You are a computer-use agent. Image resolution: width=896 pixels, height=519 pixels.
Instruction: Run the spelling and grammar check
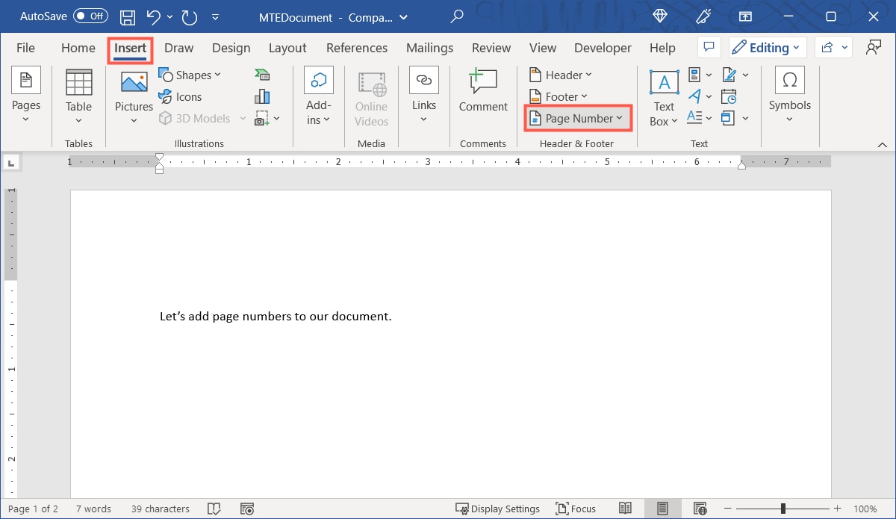pyautogui.click(x=214, y=509)
